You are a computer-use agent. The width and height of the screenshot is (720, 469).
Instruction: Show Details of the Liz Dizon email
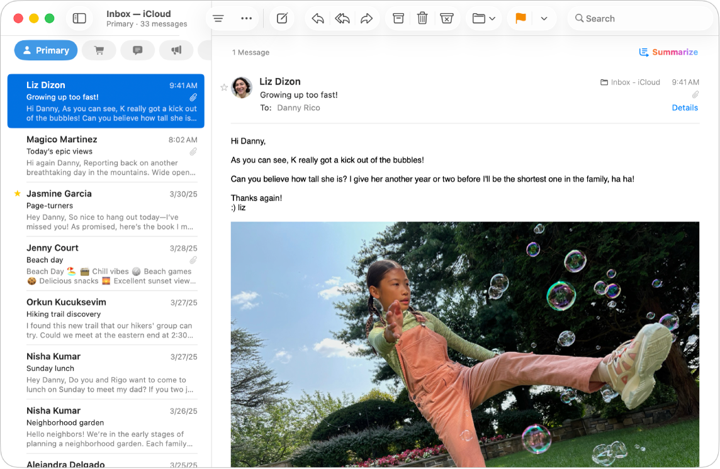pyautogui.click(x=685, y=108)
